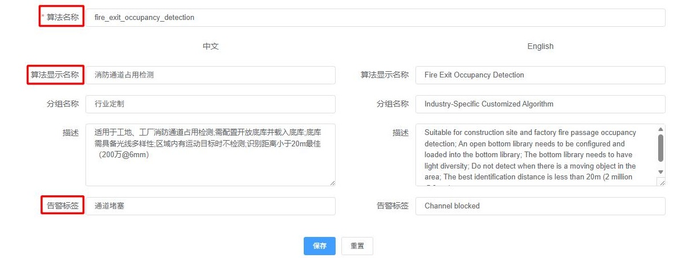Click the 'Fire Exit Occupancy Detection' input field
Image resolution: width=673 pixels, height=258 pixels.
(540, 75)
